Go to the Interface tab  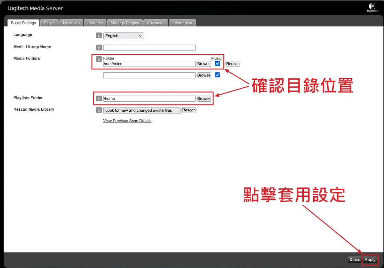point(95,23)
